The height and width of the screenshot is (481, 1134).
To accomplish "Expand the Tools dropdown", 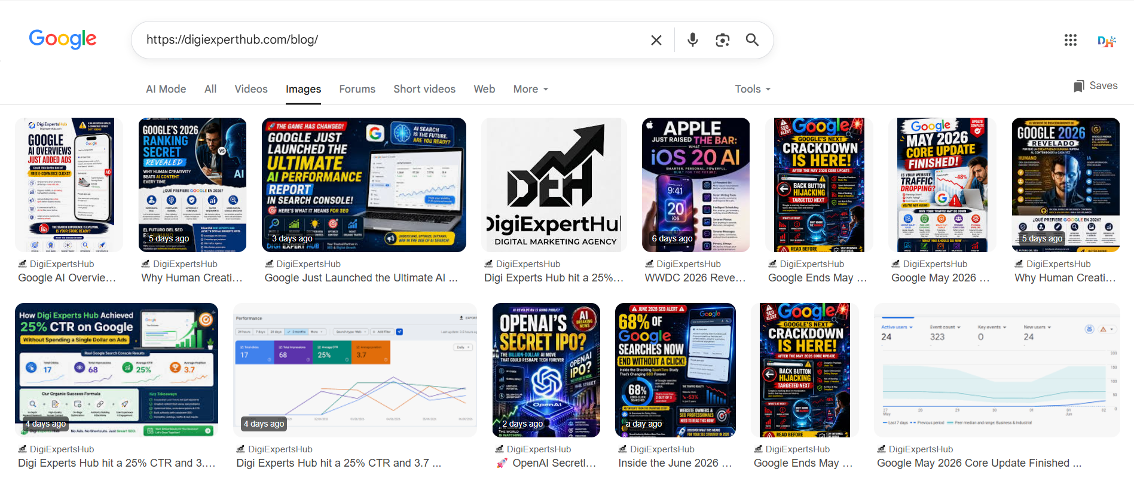I will coord(753,89).
